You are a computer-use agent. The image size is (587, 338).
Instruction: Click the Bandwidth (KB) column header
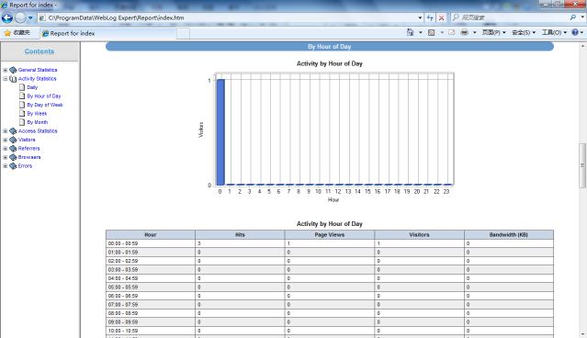(509, 235)
